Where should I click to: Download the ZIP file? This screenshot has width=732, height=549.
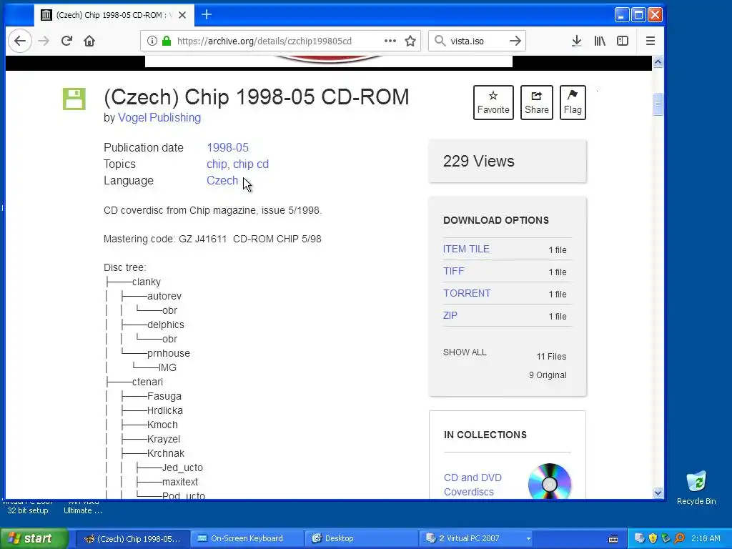450,315
